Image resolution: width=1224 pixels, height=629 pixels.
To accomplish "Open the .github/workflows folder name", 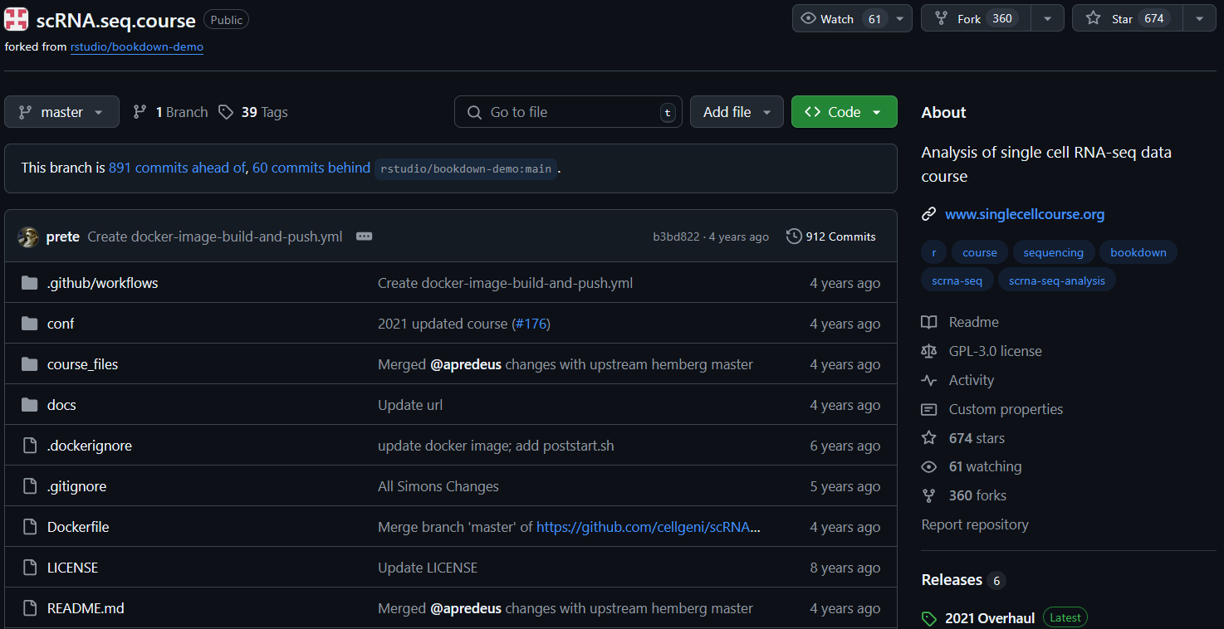I will coord(102,283).
